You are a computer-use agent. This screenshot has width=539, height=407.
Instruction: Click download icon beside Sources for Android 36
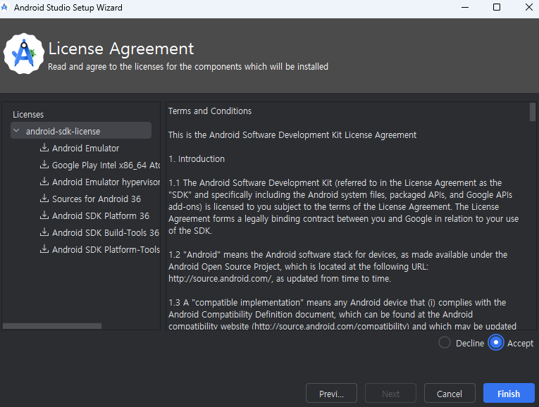(44, 198)
